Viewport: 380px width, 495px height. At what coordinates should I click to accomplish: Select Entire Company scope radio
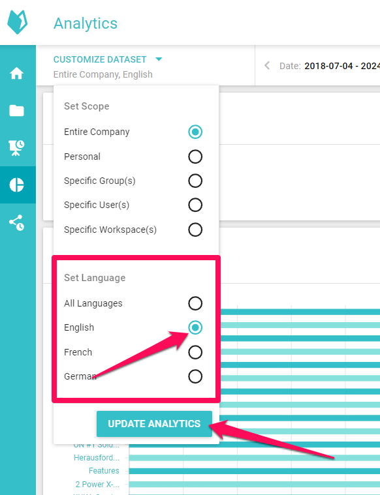(x=195, y=132)
